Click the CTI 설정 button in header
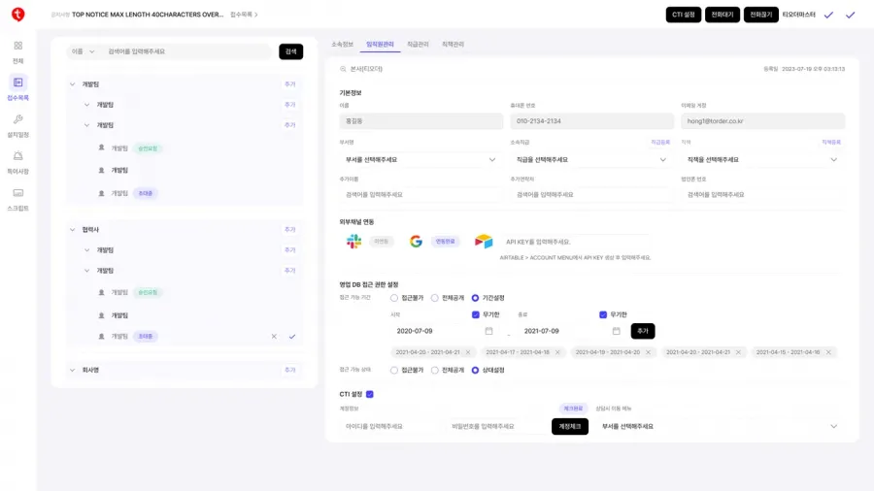The image size is (874, 491). [x=684, y=15]
